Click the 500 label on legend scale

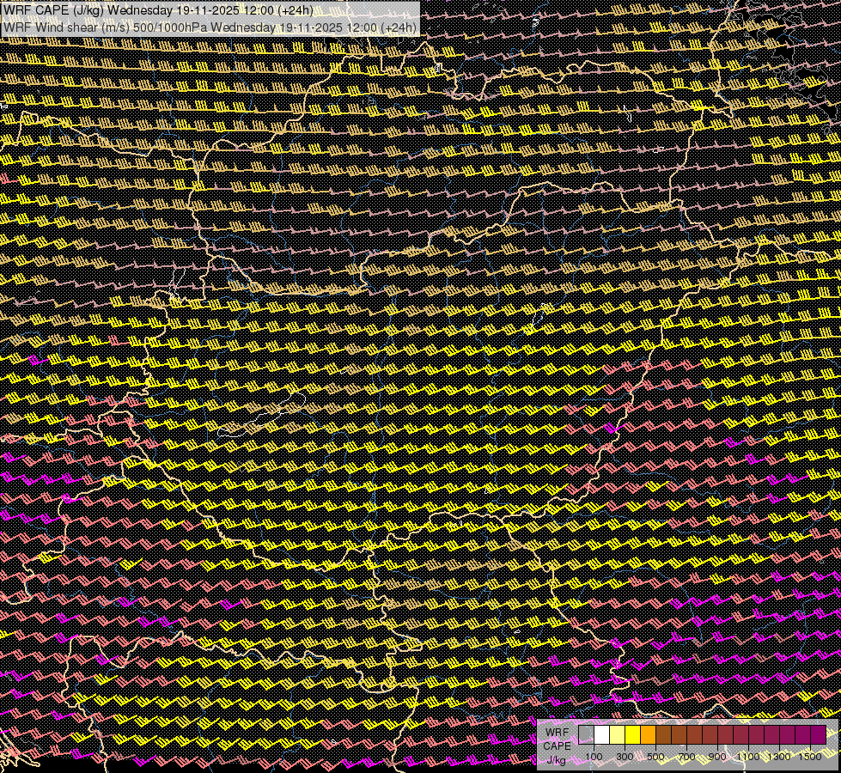pyautogui.click(x=655, y=757)
